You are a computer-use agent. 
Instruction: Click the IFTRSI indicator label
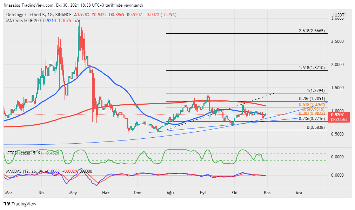tap(24, 153)
